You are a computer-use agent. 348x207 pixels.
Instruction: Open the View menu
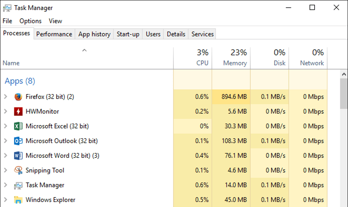coord(55,21)
